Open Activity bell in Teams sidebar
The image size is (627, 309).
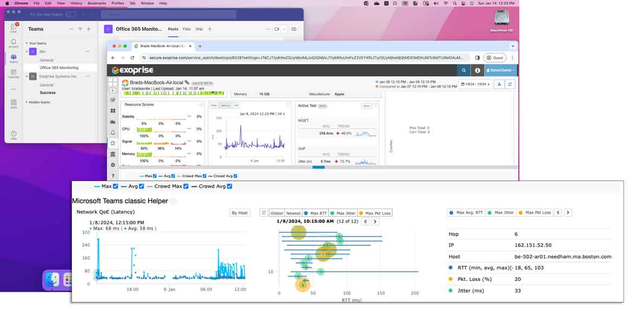coord(14,43)
